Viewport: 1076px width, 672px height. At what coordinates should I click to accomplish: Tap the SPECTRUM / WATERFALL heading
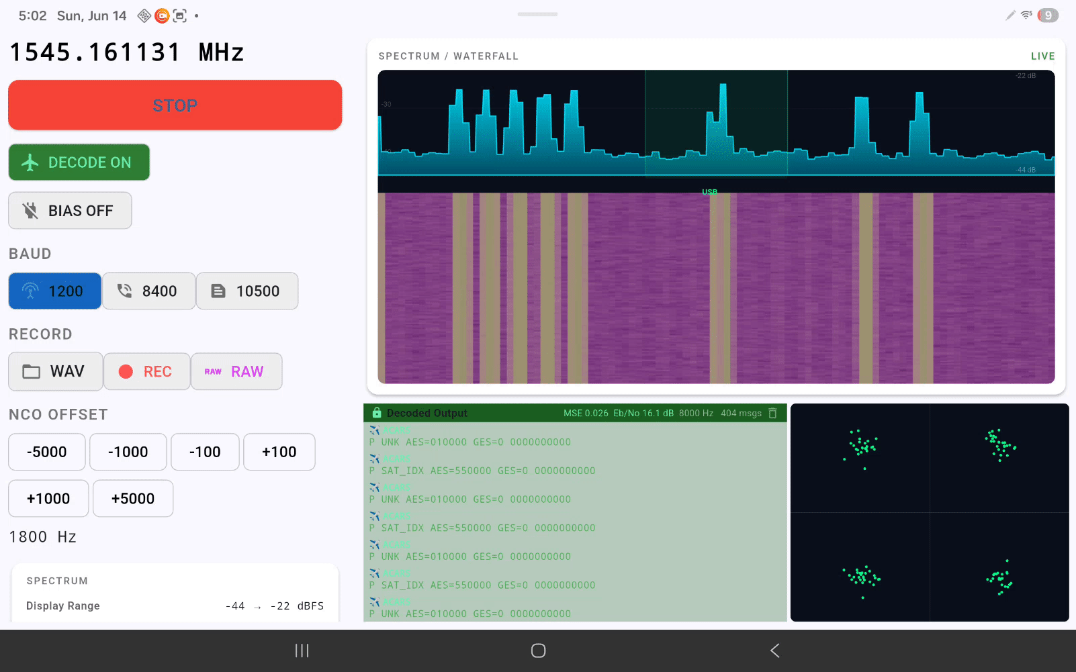coord(449,56)
